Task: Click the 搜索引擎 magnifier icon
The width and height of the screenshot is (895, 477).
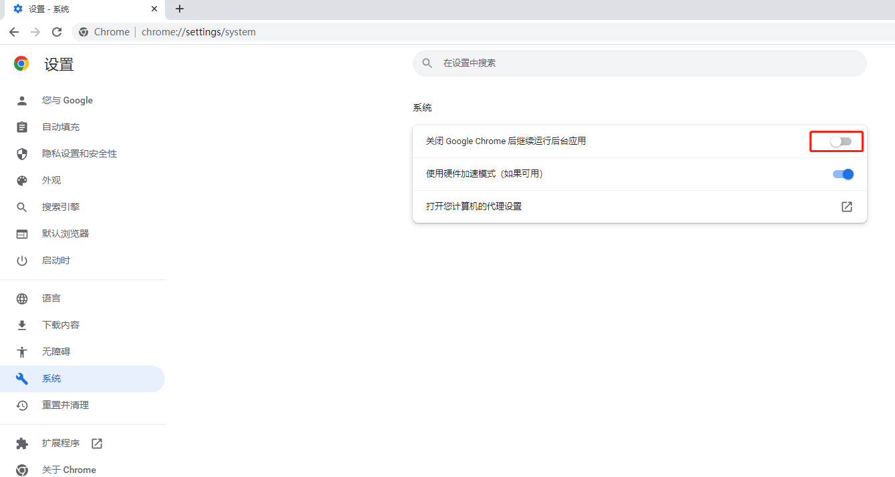Action: click(22, 207)
